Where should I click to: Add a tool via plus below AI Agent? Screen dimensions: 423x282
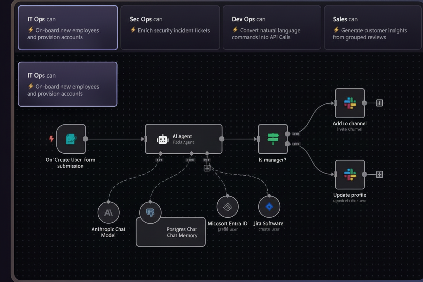(207, 168)
